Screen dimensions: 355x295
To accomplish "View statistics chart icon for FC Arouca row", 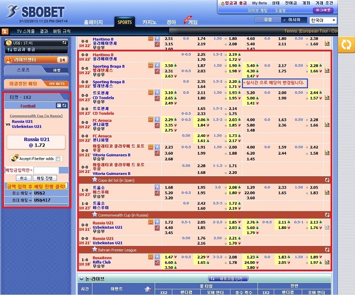I will coord(327,125).
